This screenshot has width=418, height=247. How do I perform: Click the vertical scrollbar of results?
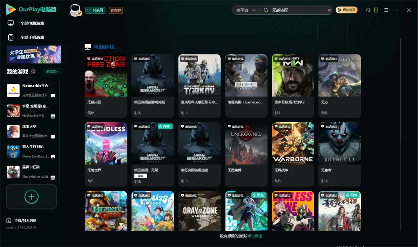coord(400,134)
